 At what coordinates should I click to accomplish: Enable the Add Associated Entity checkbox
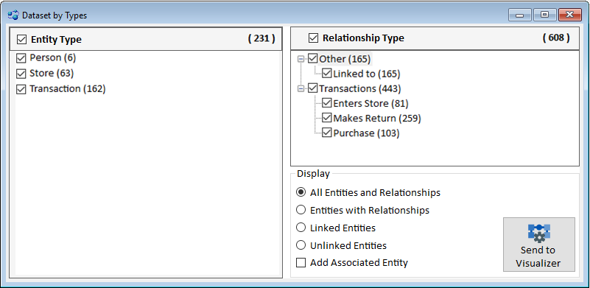301,262
